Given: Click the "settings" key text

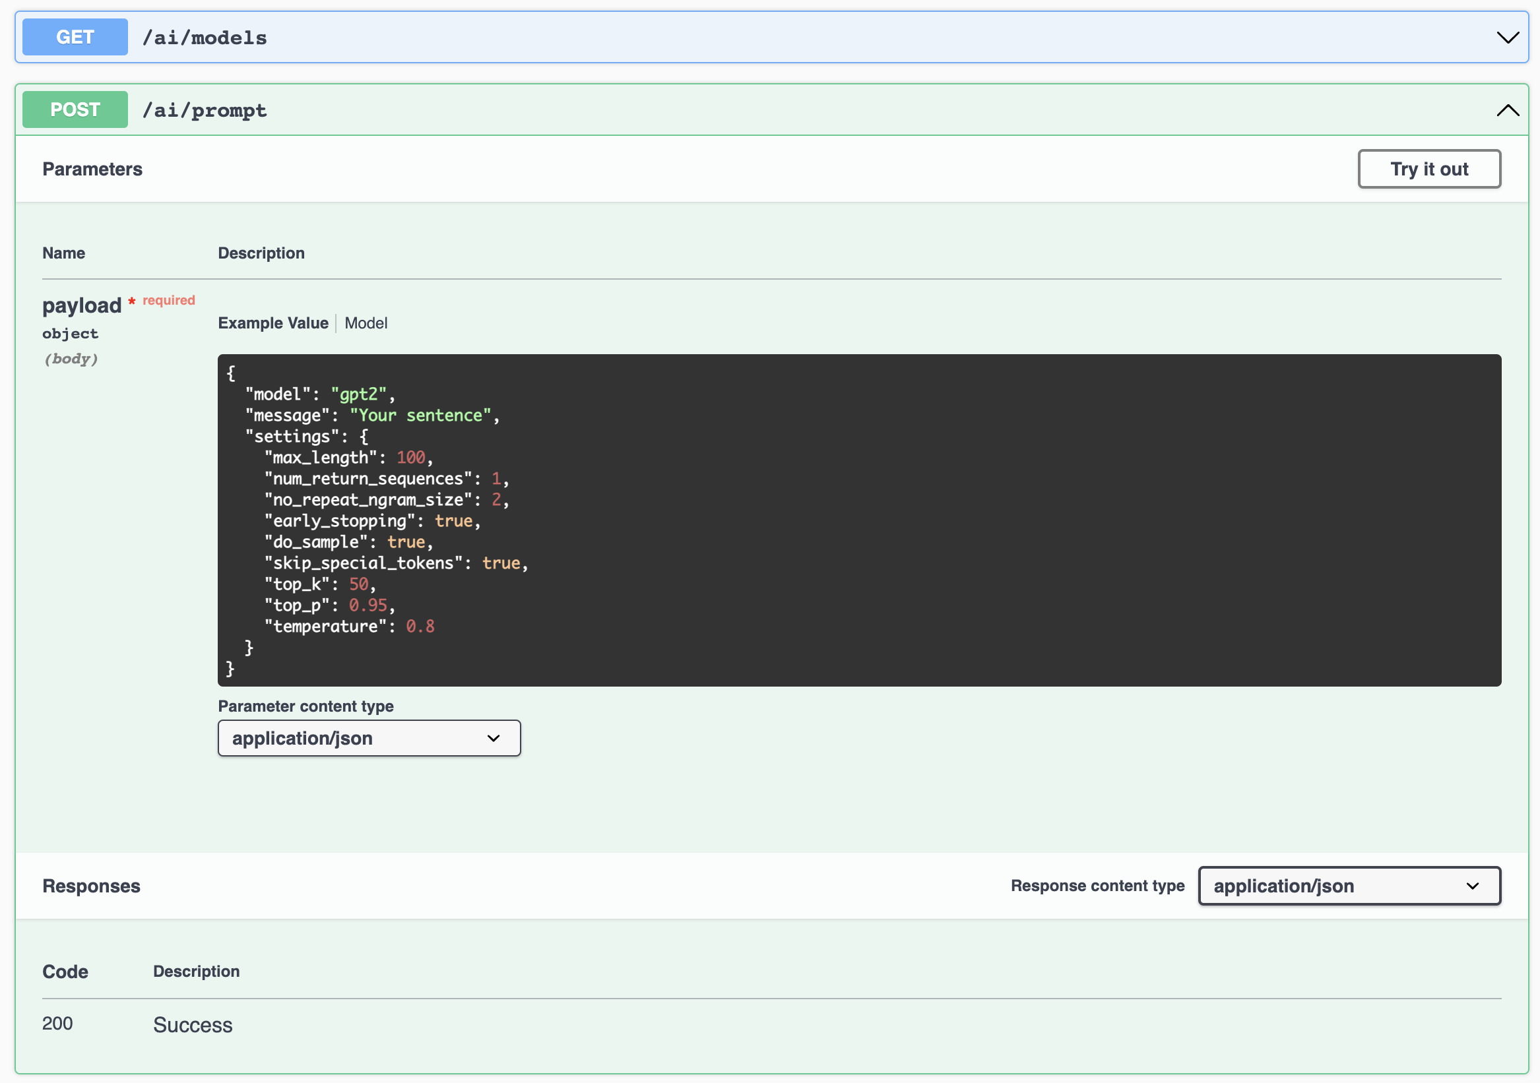Looking at the screenshot, I should pos(292,437).
